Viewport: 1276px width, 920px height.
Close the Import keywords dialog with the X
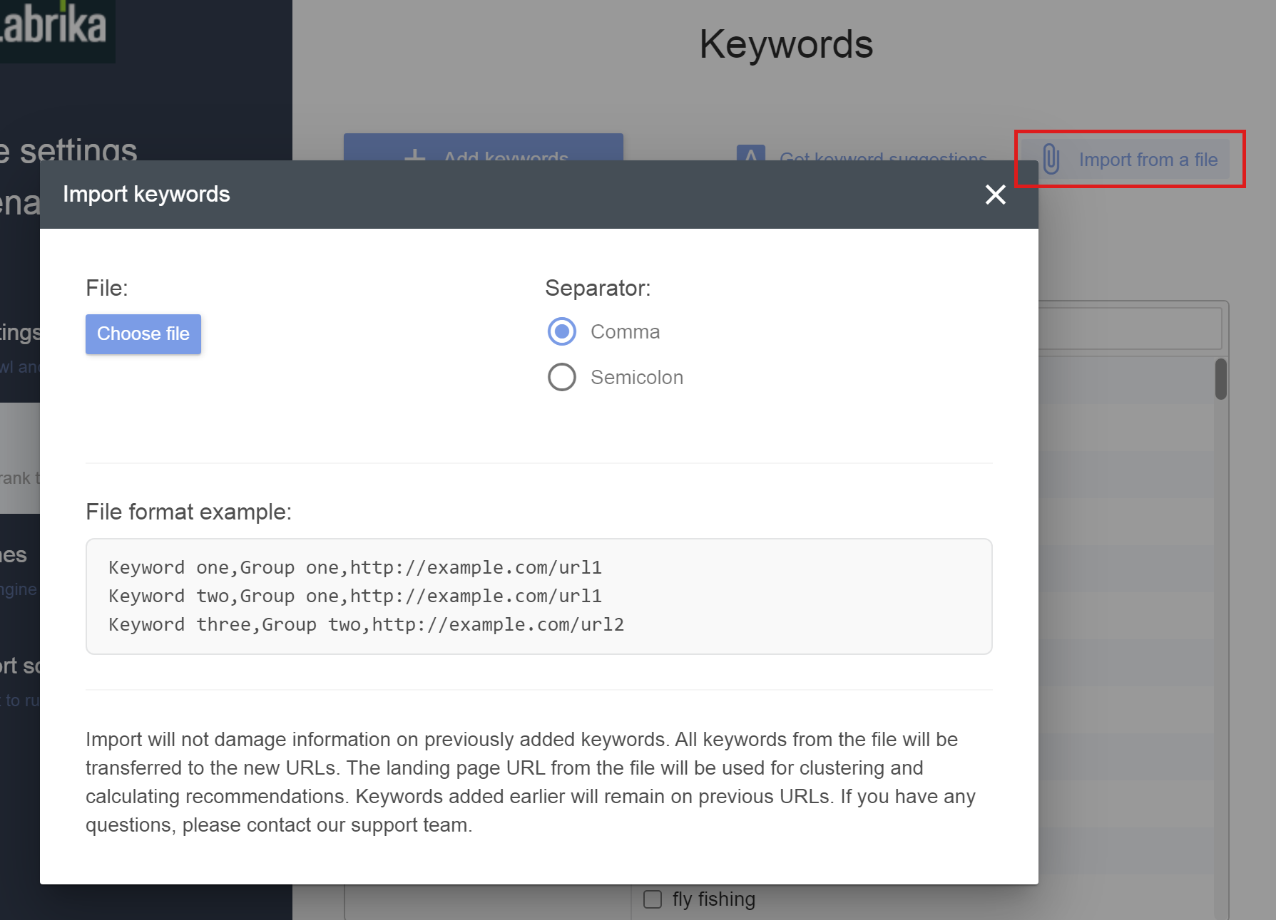(x=995, y=195)
